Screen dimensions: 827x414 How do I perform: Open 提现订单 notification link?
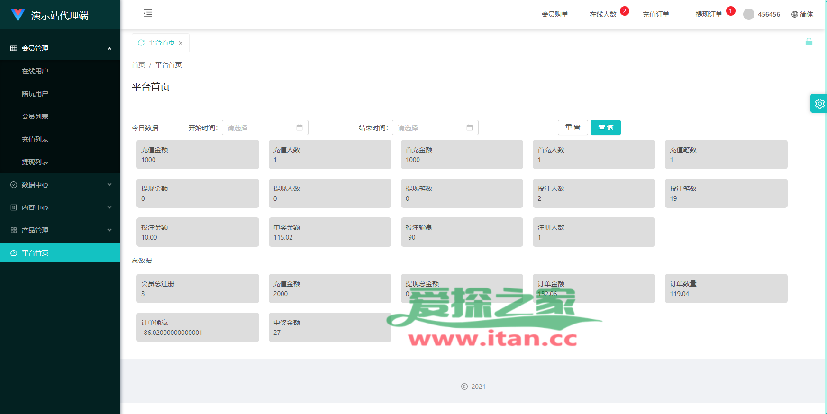(x=709, y=14)
